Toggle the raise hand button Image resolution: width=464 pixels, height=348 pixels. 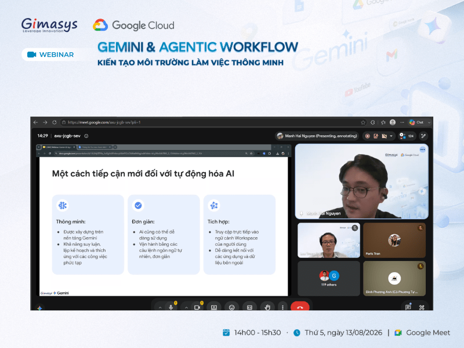[x=267, y=307]
